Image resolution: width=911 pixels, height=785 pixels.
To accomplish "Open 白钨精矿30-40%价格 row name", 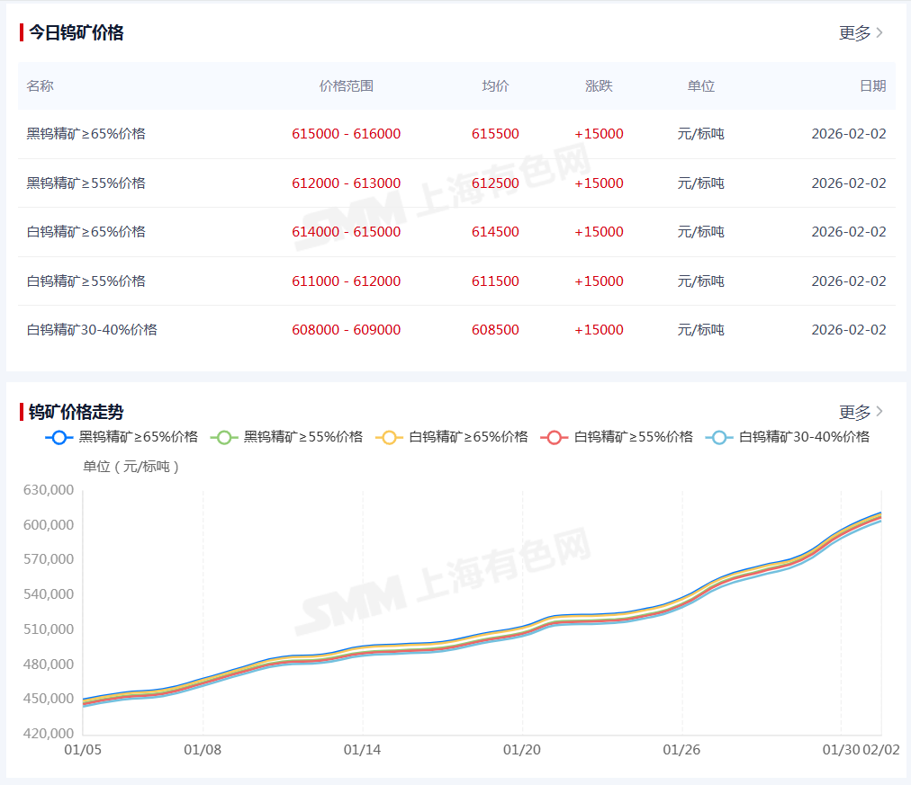I will pyautogui.click(x=92, y=330).
